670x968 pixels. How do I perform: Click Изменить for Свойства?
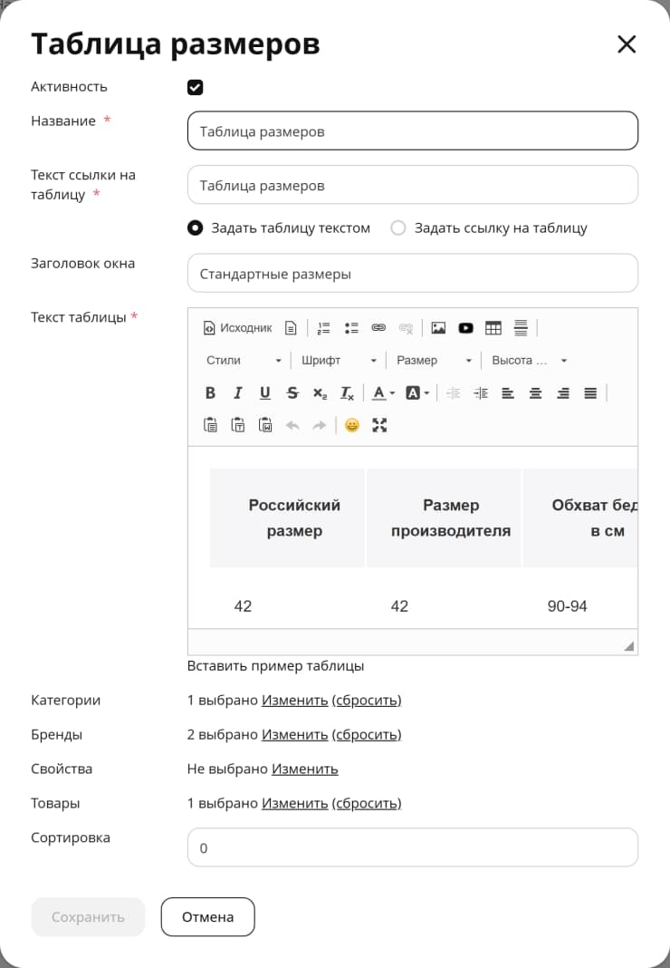305,770
